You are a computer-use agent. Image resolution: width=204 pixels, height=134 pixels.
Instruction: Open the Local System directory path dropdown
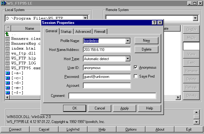(x=85, y=18)
